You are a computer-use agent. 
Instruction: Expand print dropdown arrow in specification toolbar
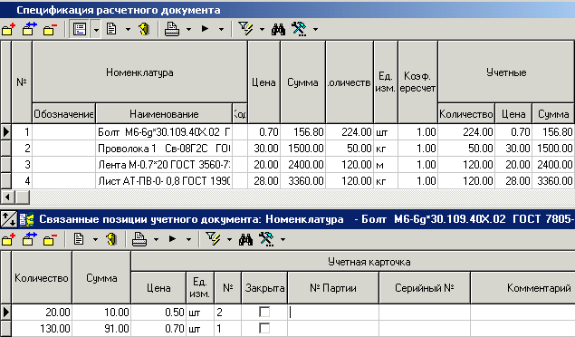point(188,29)
